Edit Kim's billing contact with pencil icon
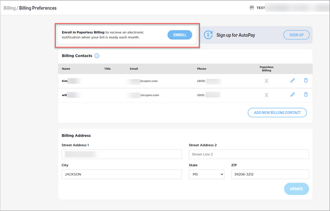This screenshot has width=330, height=211. click(x=293, y=81)
